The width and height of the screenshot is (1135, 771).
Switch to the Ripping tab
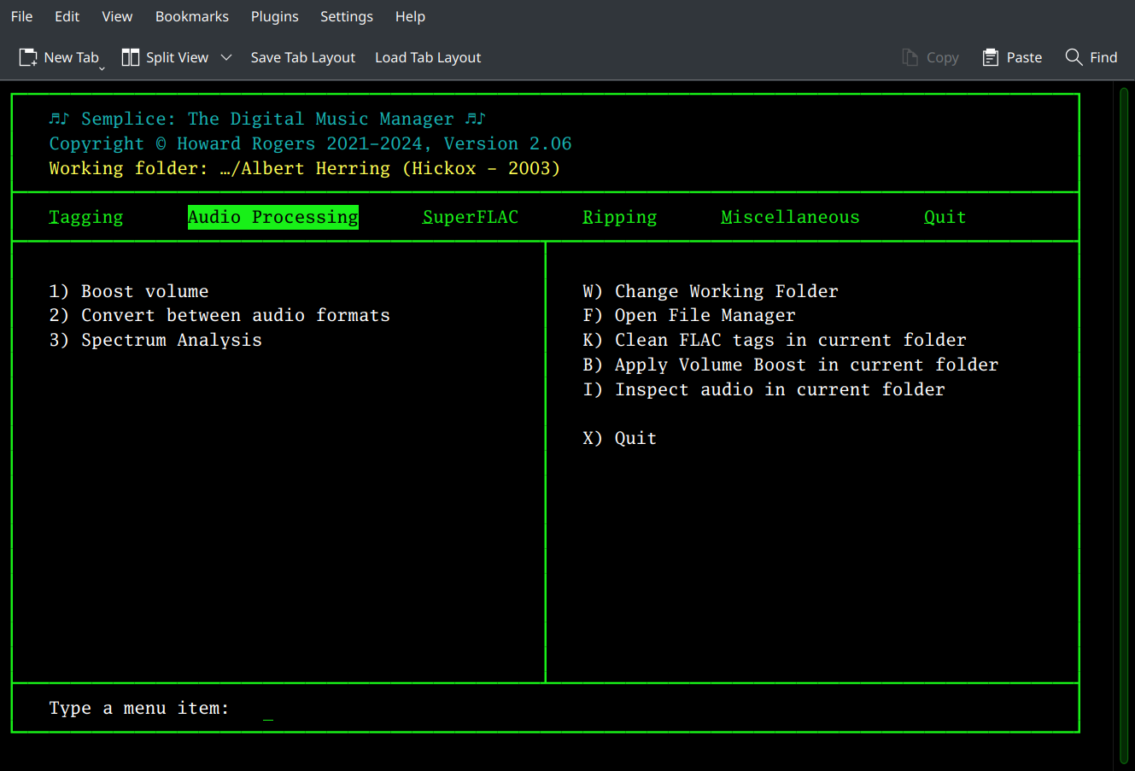click(x=619, y=217)
